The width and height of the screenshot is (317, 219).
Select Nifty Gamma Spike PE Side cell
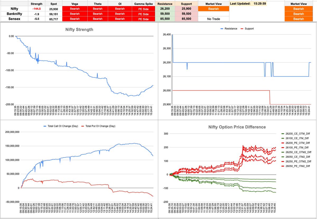click(x=144, y=9)
